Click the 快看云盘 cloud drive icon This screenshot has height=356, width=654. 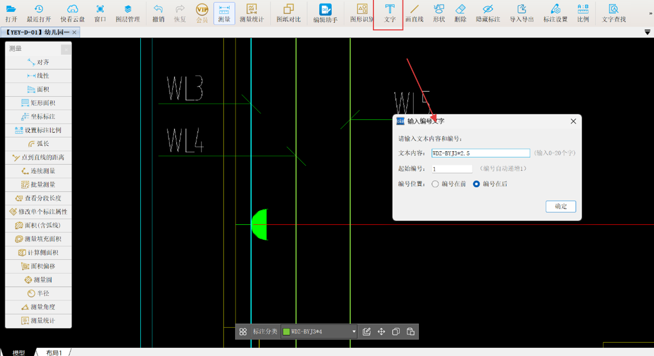click(72, 13)
